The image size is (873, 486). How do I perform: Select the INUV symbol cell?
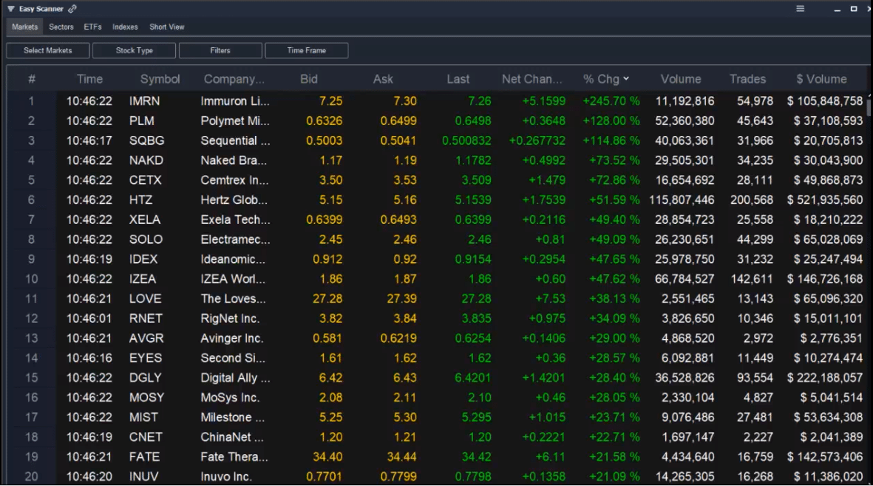point(143,476)
